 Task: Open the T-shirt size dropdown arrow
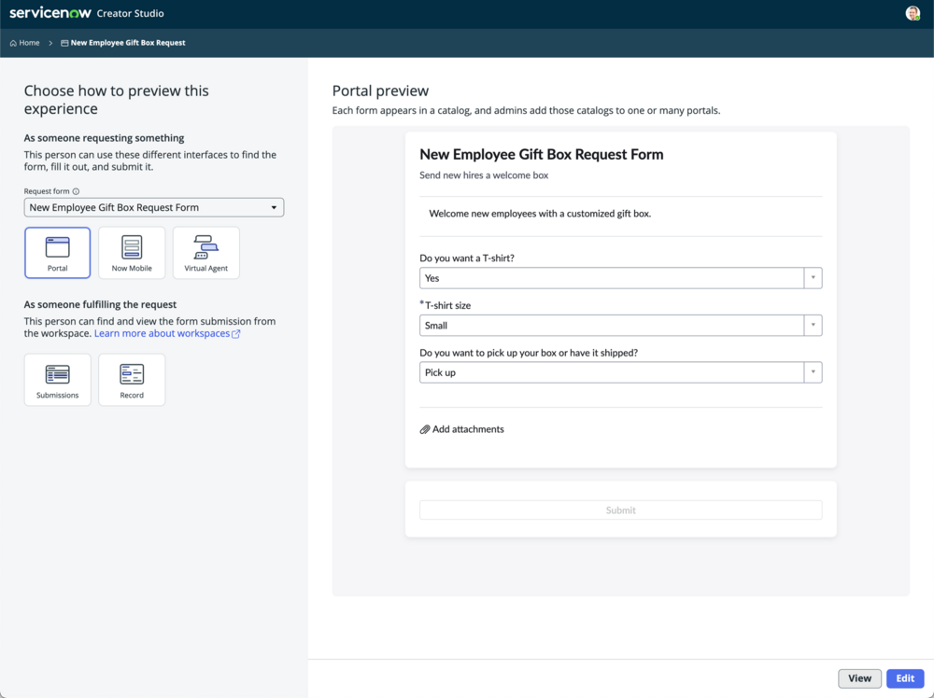point(814,325)
